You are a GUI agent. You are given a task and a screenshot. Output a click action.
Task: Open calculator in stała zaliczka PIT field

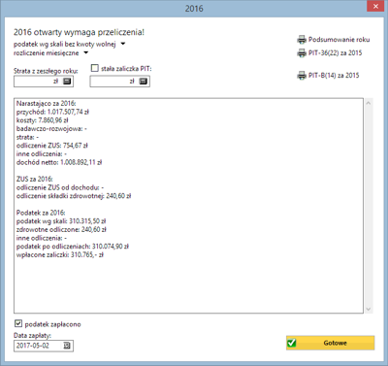click(x=144, y=82)
